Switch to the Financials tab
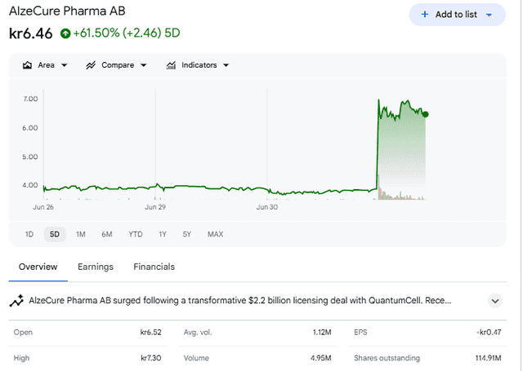523x371 pixels. [154, 267]
